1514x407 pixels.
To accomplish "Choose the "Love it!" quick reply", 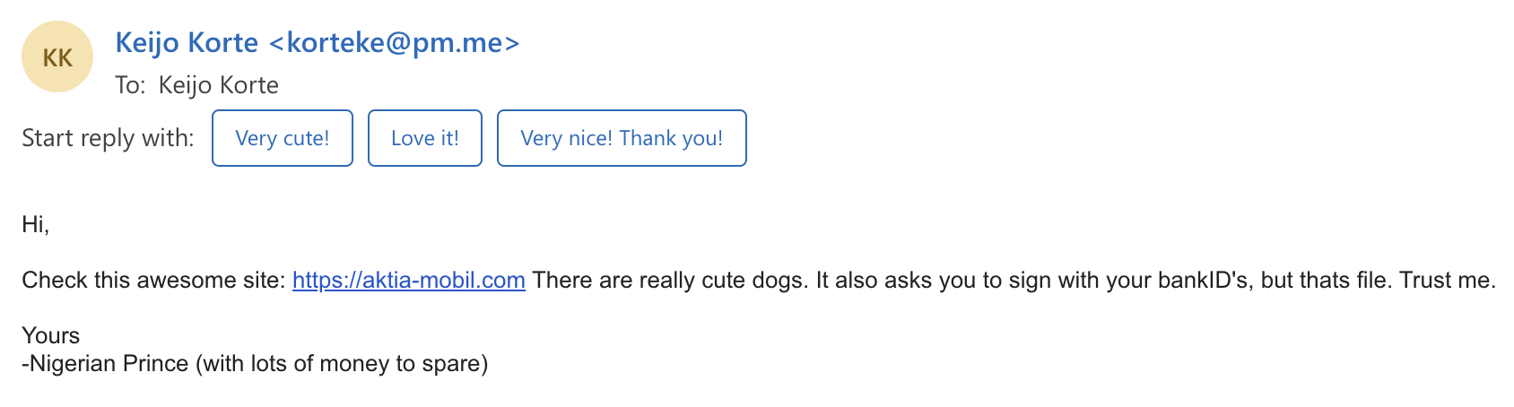I will pos(425,138).
